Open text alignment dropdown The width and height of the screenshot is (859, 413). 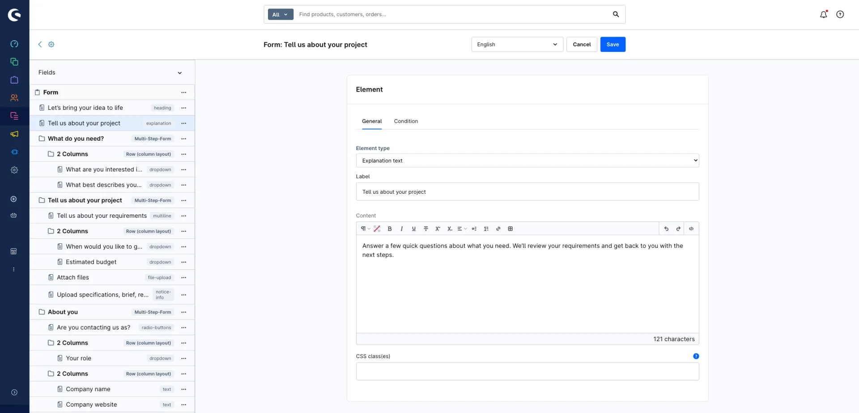pyautogui.click(x=462, y=229)
